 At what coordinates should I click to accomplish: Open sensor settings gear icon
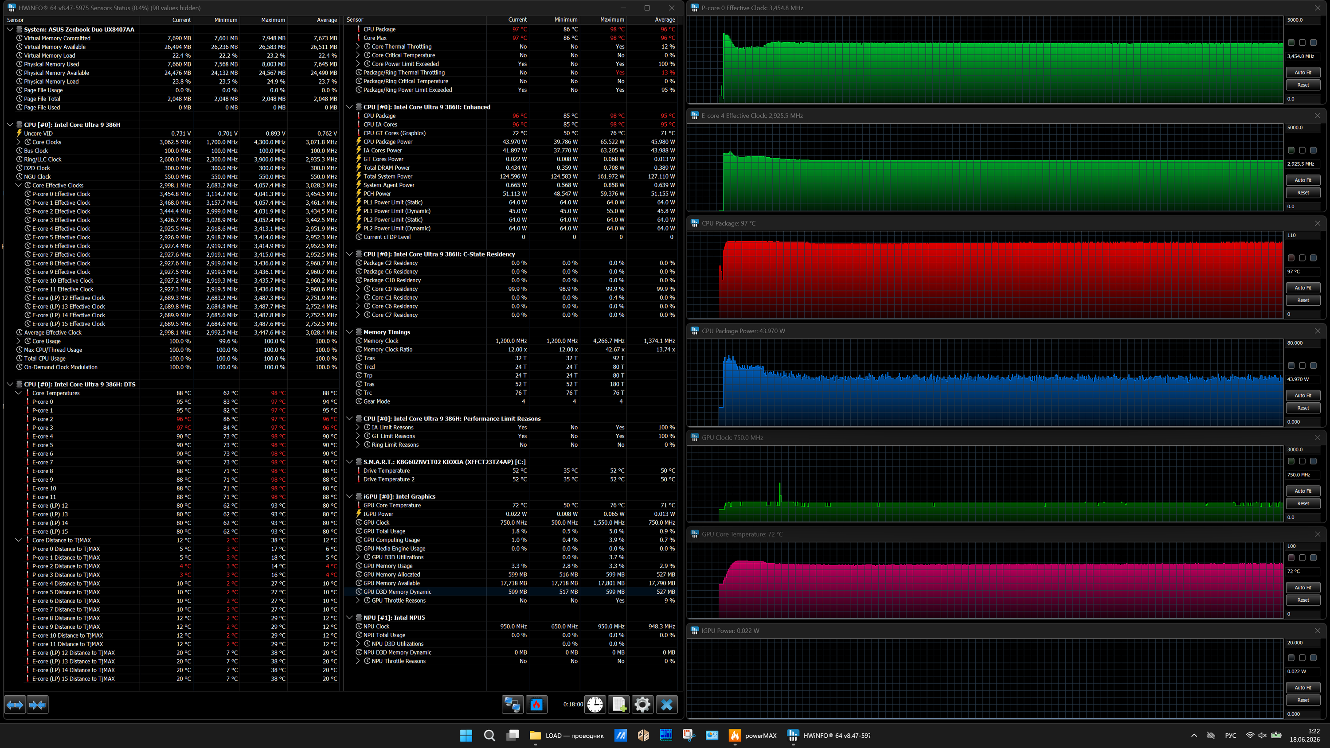[x=642, y=705]
